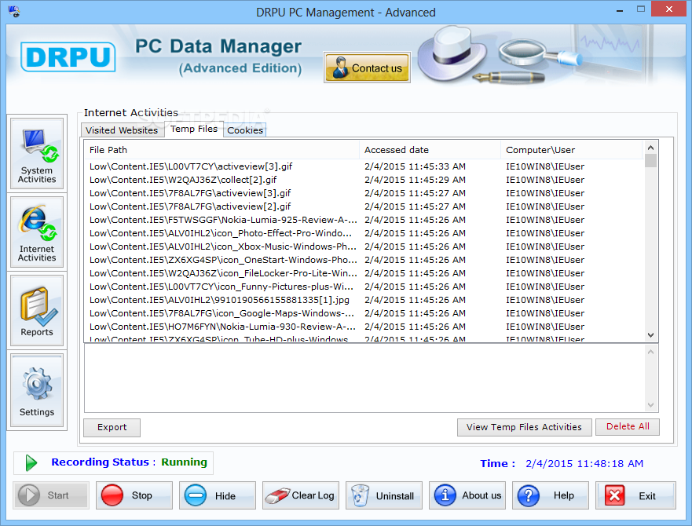The height and width of the screenshot is (526, 692).
Task: Click the empty details text pane
Action: click(364, 378)
